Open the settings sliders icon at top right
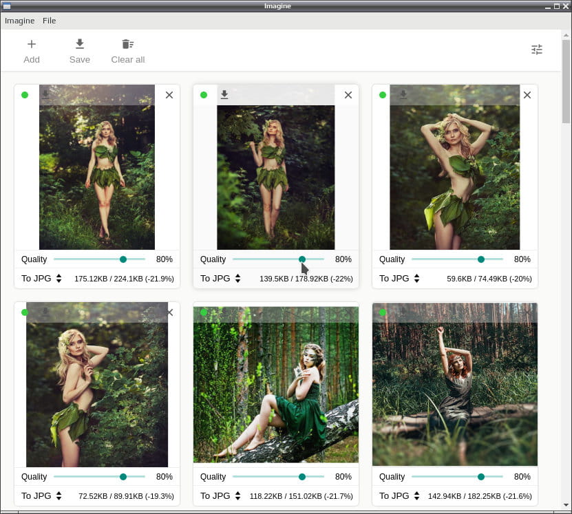The width and height of the screenshot is (572, 514). [537, 50]
